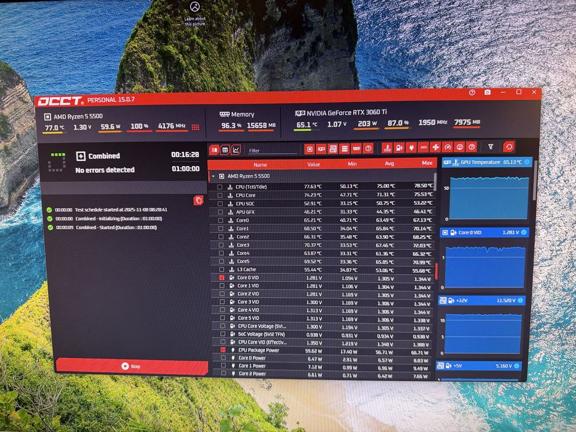Toggle the GPU sensor filter icon

[321, 149]
